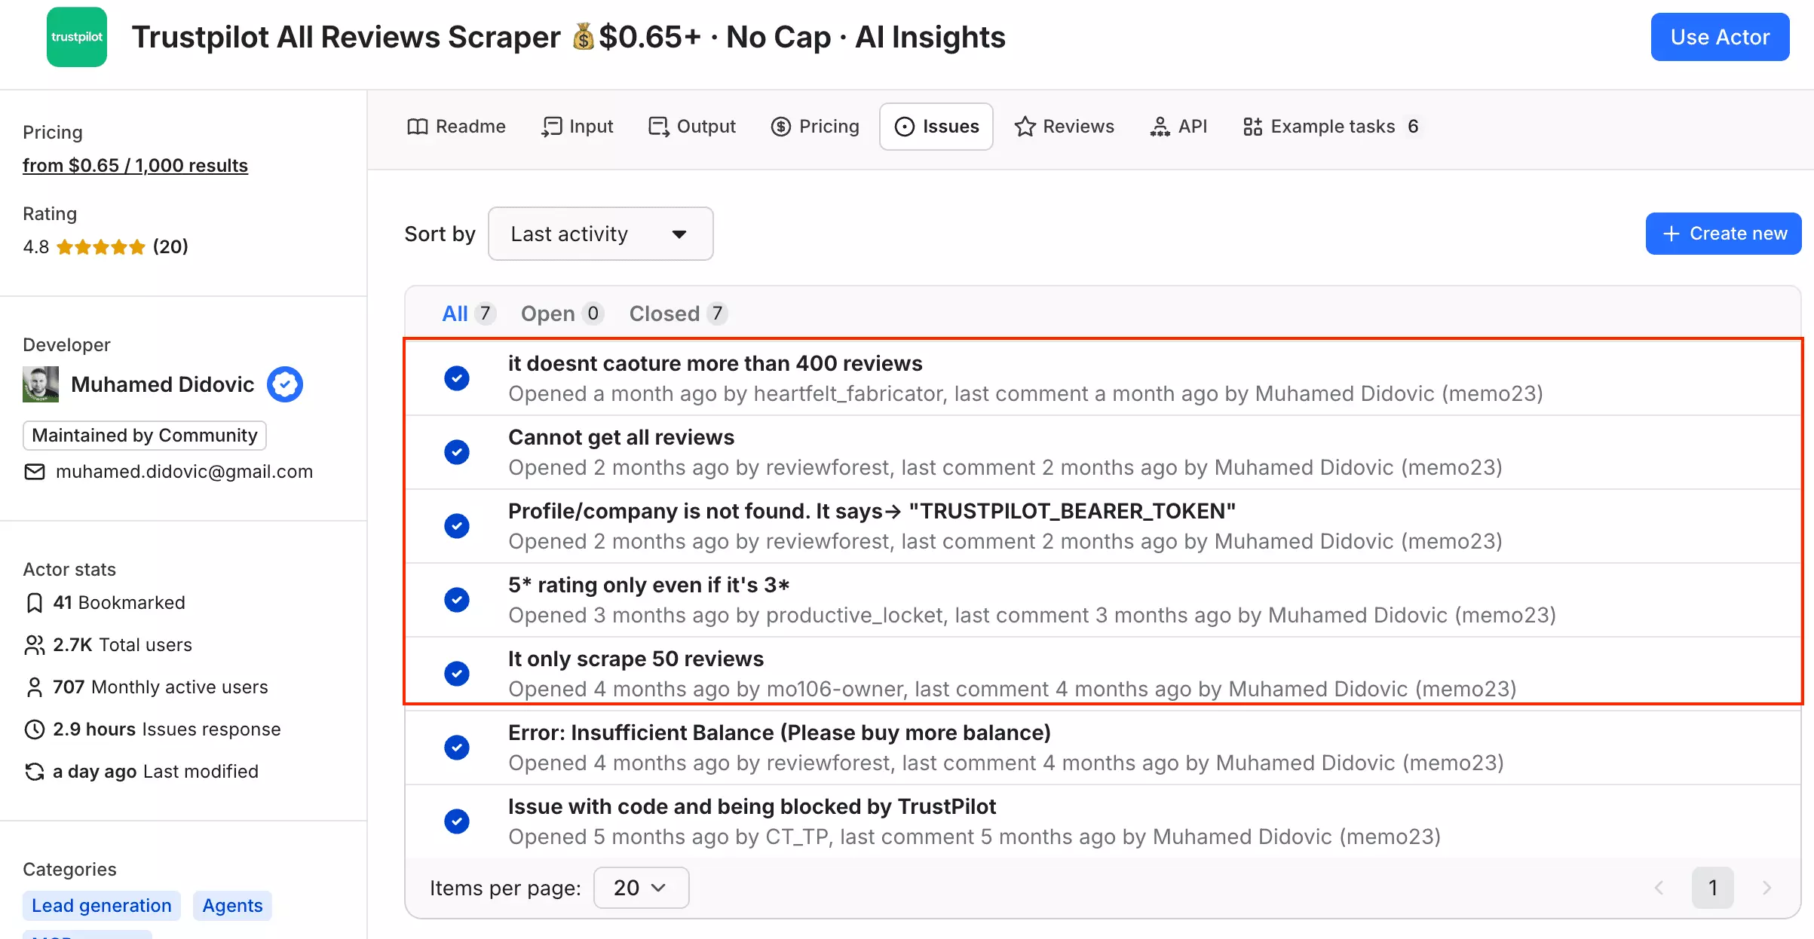
Task: Click the next page arrow
Action: [x=1767, y=888]
